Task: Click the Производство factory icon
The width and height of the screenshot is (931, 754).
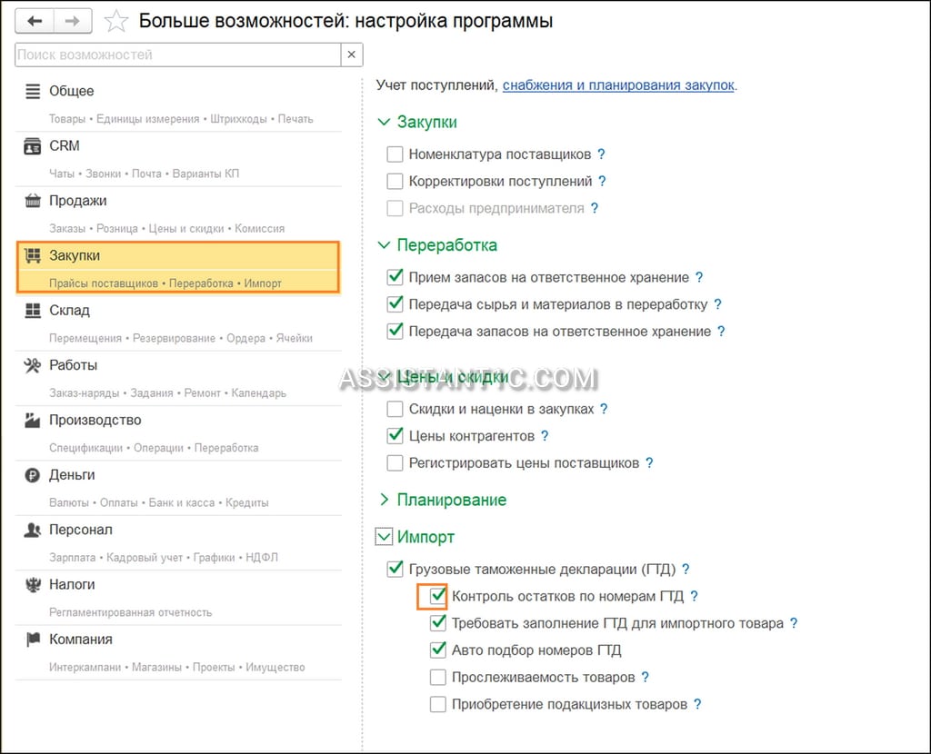Action: click(33, 420)
